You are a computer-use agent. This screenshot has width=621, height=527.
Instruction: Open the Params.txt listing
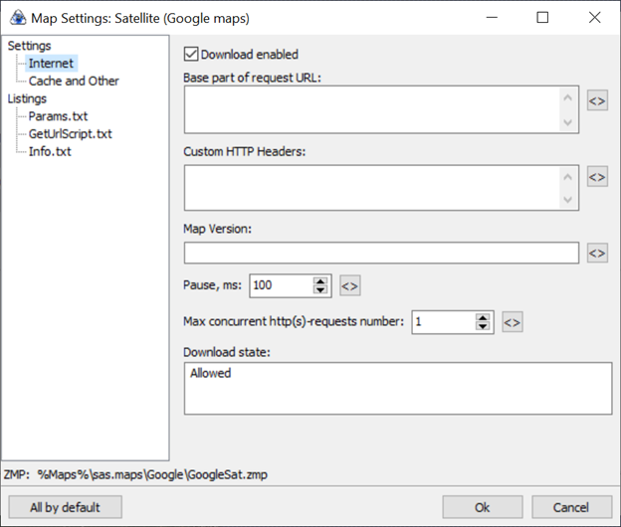pyautogui.click(x=58, y=116)
